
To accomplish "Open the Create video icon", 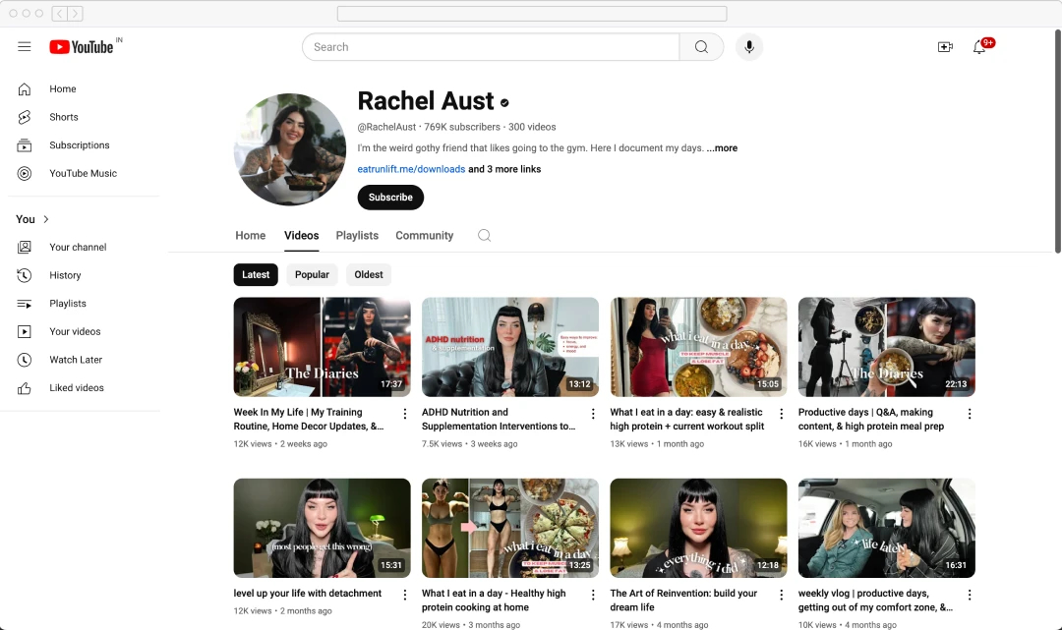I will (x=945, y=46).
